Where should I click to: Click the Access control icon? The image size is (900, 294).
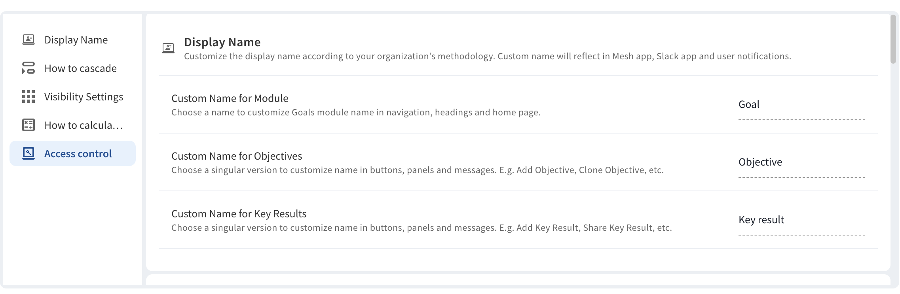pyautogui.click(x=28, y=153)
